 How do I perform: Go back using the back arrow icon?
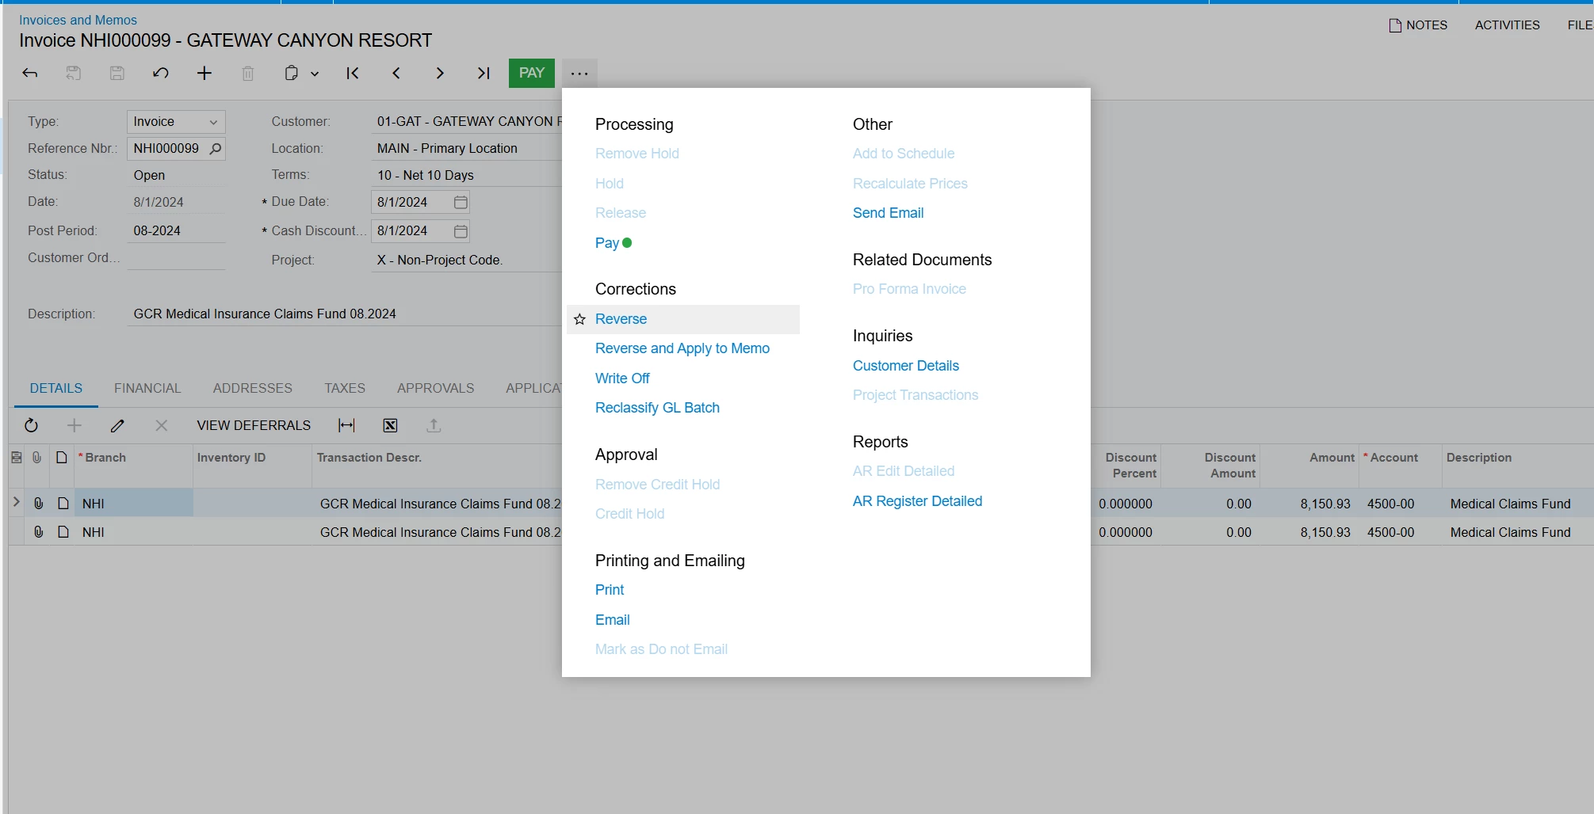30,73
